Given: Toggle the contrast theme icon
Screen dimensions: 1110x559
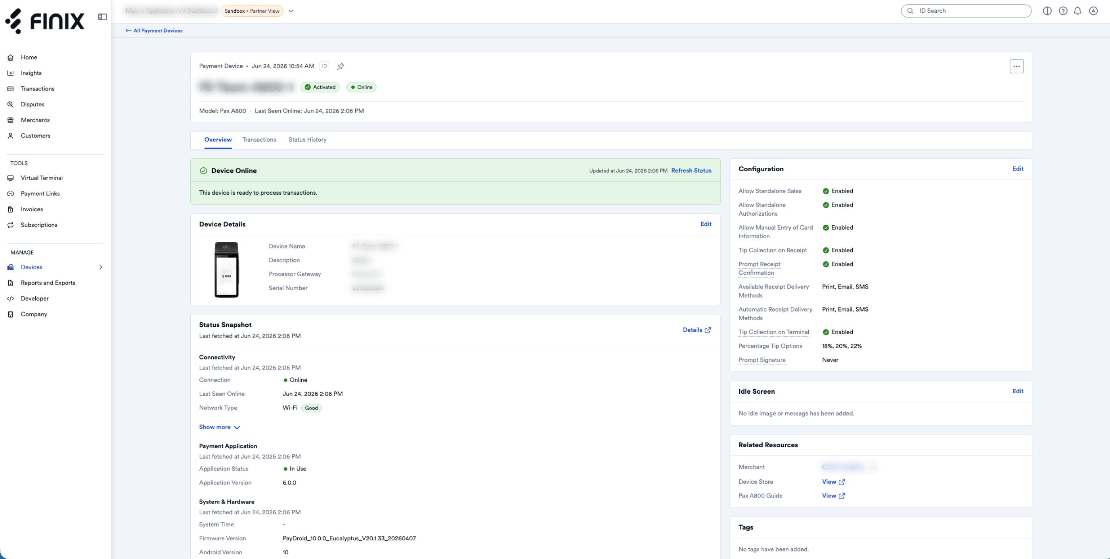Looking at the screenshot, I should coord(1047,11).
